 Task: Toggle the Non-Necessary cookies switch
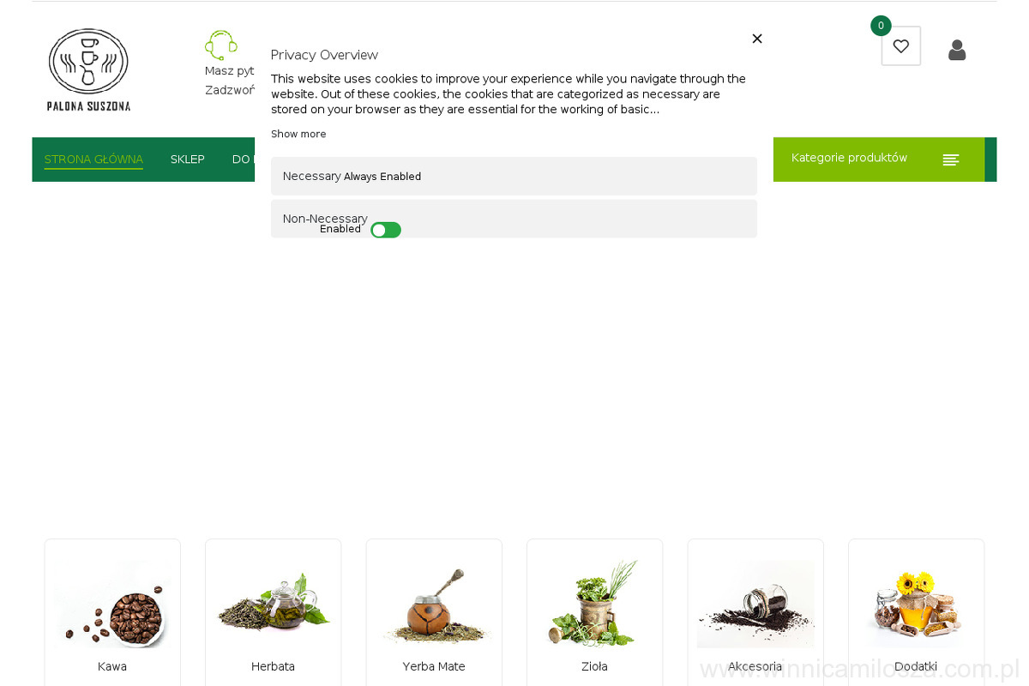coord(386,230)
